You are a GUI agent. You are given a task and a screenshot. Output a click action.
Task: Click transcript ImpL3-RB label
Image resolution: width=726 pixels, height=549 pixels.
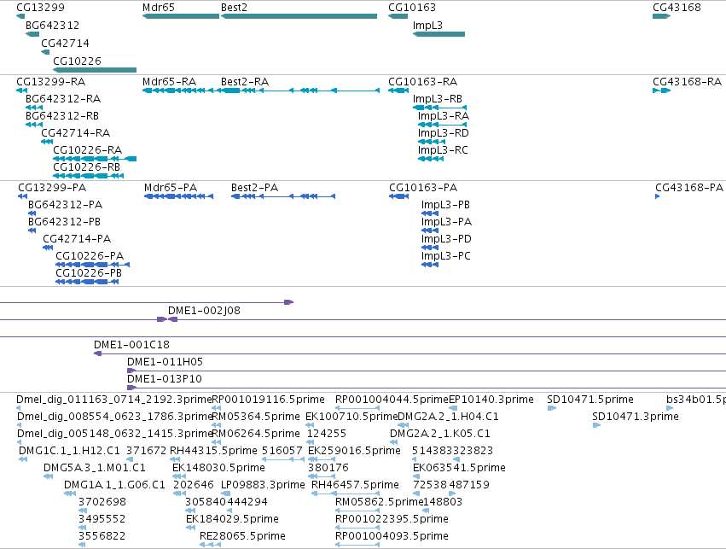click(x=437, y=99)
